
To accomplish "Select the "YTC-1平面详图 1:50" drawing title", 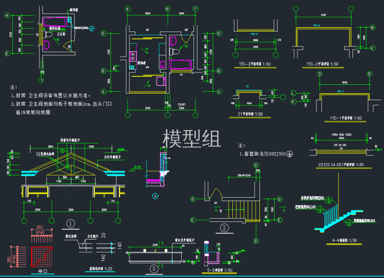I will tap(346, 118).
